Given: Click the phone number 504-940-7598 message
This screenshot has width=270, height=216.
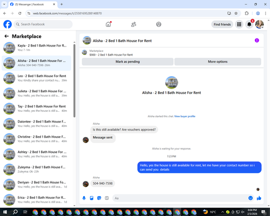Looking at the screenshot, I should click(103, 184).
